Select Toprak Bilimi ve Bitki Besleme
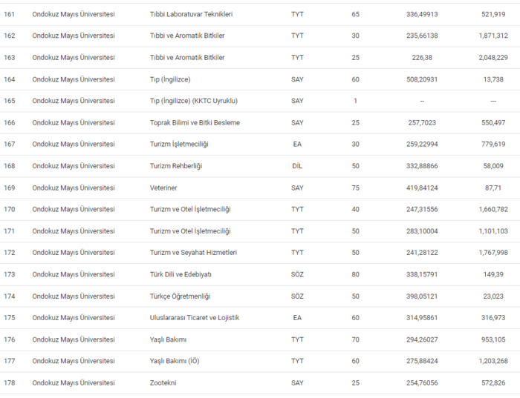 pyautogui.click(x=195, y=122)
